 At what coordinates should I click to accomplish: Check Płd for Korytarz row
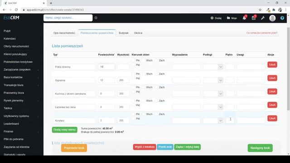coord(133,119)
